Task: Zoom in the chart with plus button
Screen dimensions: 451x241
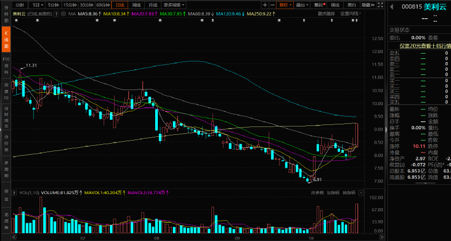Action: (265, 5)
